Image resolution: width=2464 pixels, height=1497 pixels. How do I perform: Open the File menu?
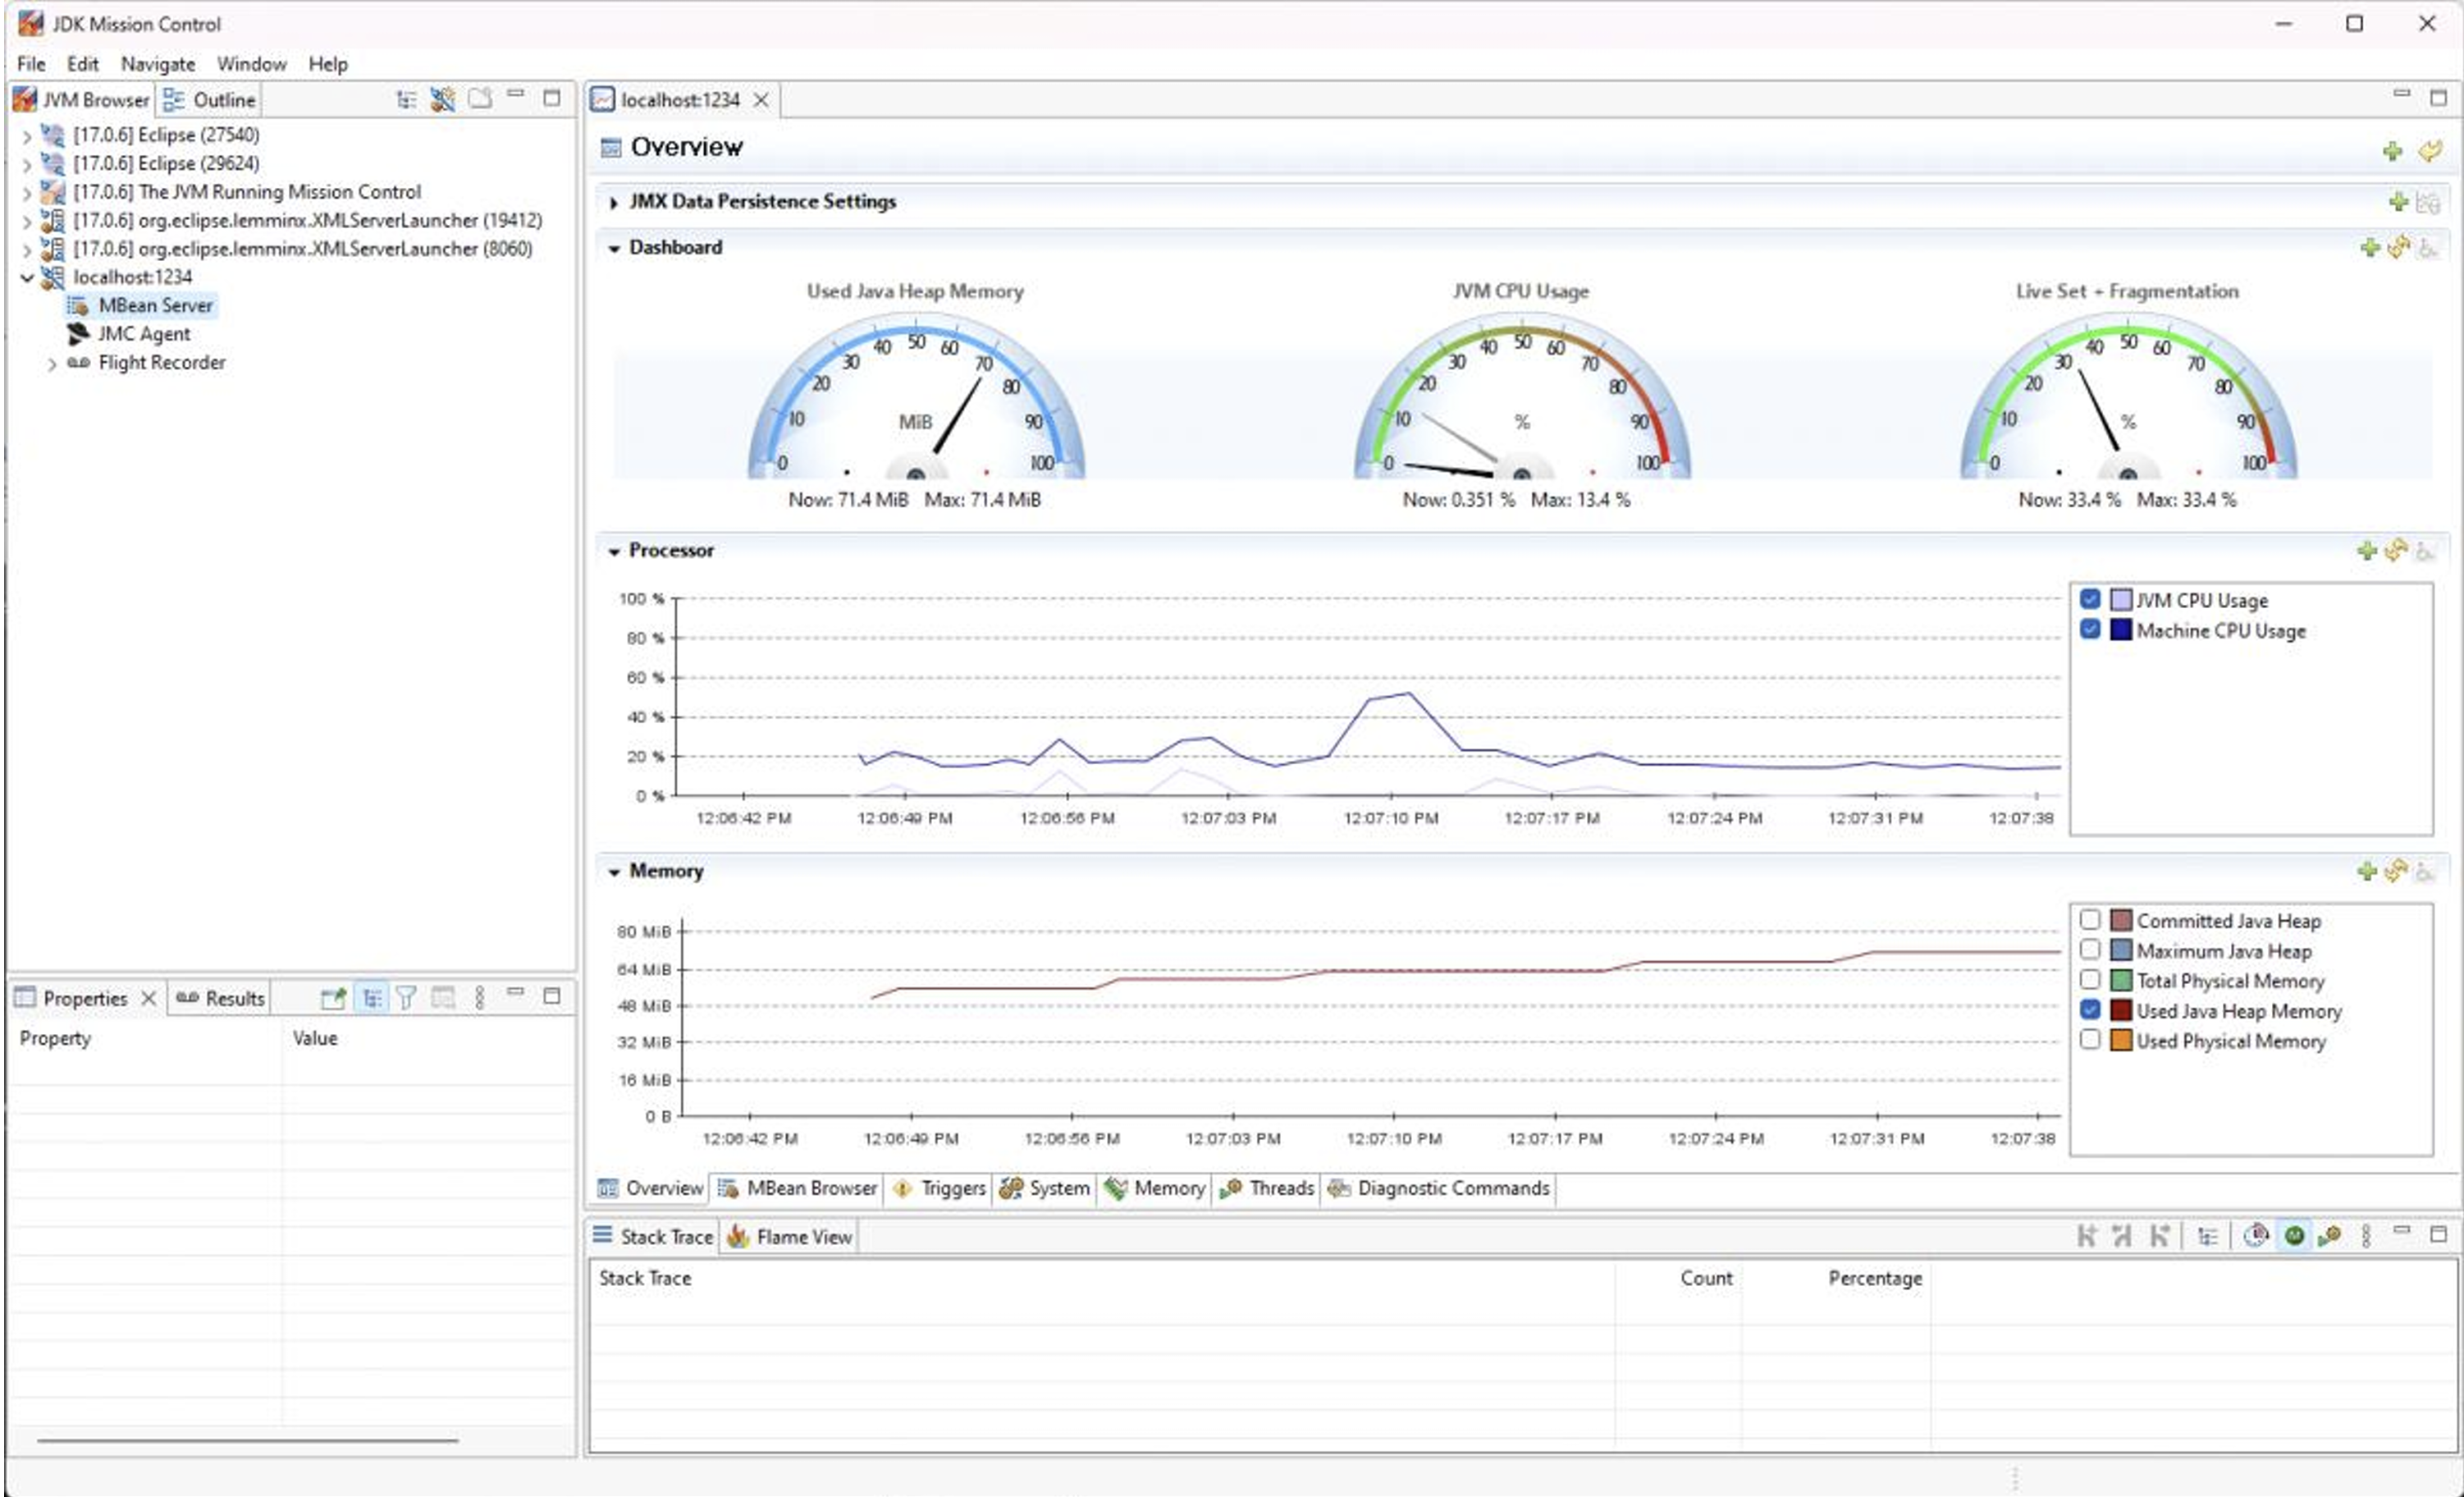pos(31,64)
